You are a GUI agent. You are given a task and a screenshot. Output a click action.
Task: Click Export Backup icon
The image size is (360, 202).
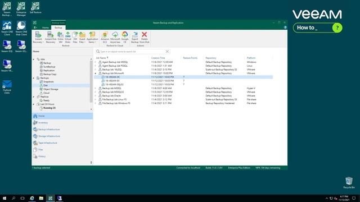(x=135, y=38)
